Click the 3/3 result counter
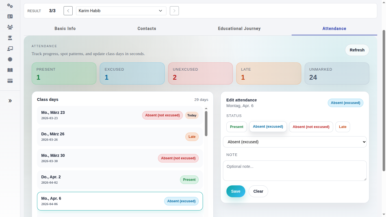Viewport: 386px width, 217px height. point(52,11)
